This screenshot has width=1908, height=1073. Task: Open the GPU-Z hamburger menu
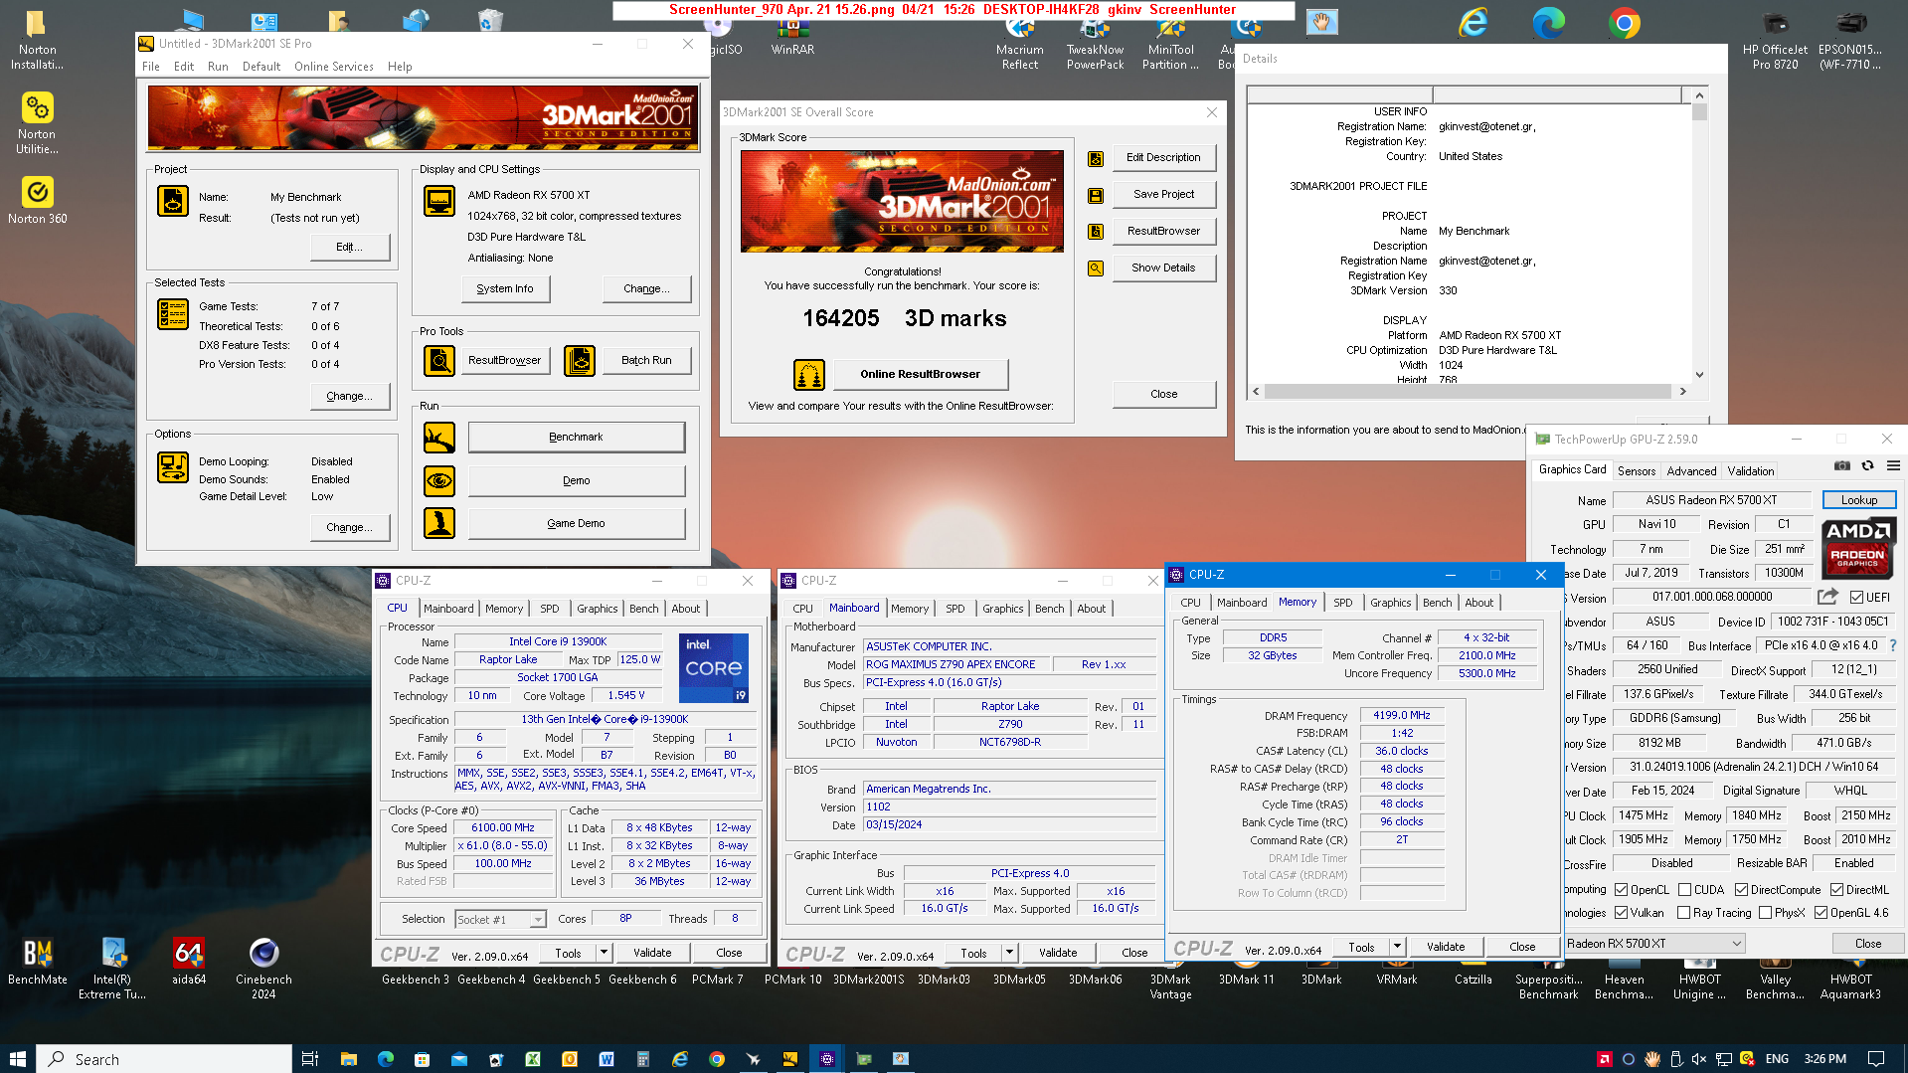pos(1893,465)
